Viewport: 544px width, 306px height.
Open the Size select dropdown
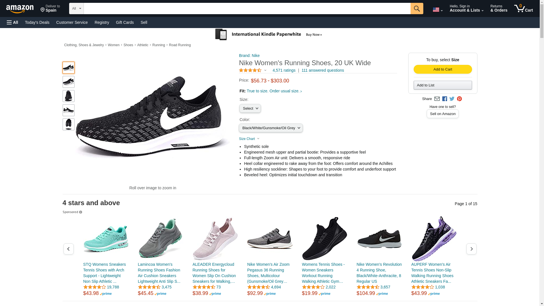[x=250, y=109]
